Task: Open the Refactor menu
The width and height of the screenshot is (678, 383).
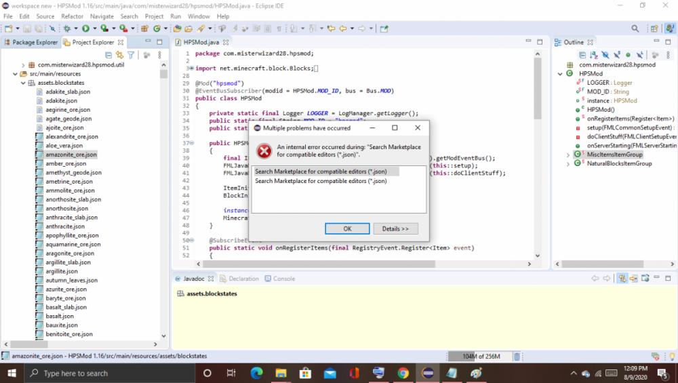Action: (x=72, y=16)
